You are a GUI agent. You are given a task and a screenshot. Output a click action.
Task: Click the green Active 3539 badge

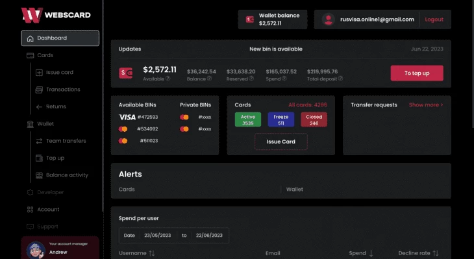[248, 119]
